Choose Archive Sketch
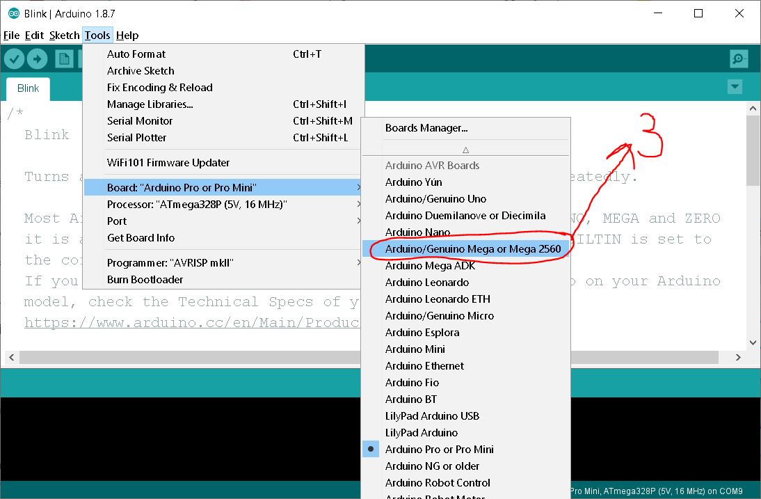This screenshot has width=761, height=499. pos(223,71)
